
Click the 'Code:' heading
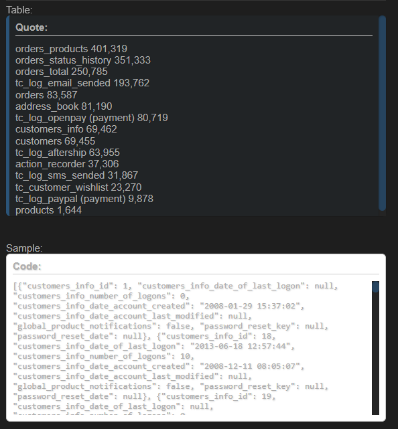pos(27,266)
